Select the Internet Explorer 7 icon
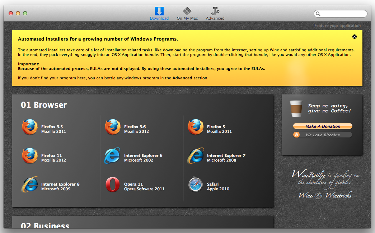Image resolution: width=375 pixels, height=233 pixels. [x=196, y=156]
